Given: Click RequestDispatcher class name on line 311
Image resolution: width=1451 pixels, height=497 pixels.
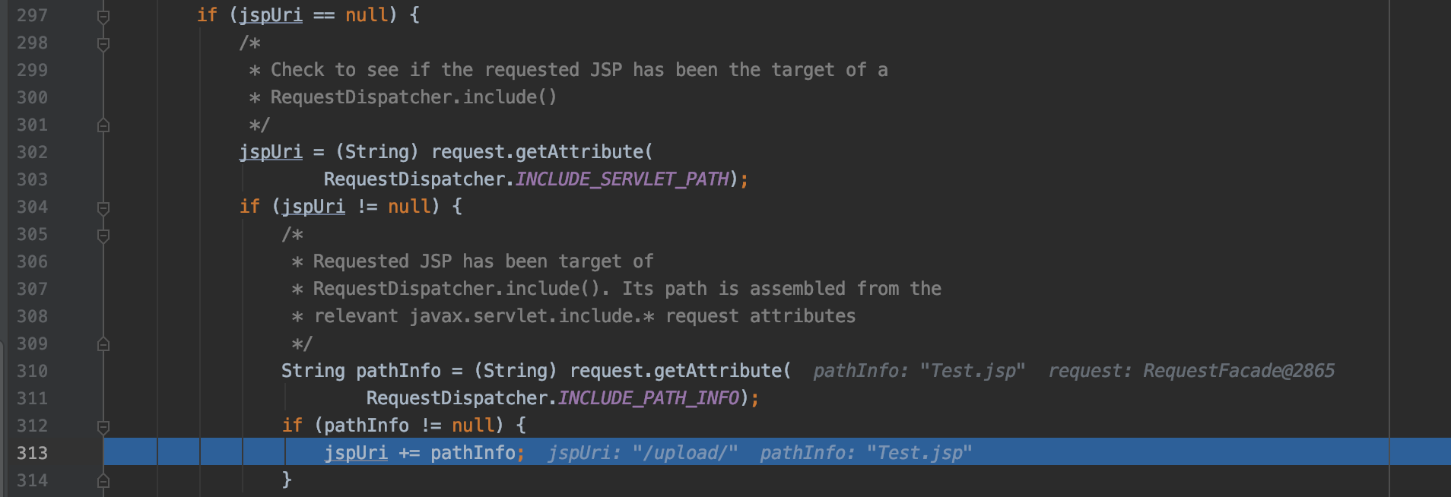Looking at the screenshot, I should pyautogui.click(x=457, y=398).
